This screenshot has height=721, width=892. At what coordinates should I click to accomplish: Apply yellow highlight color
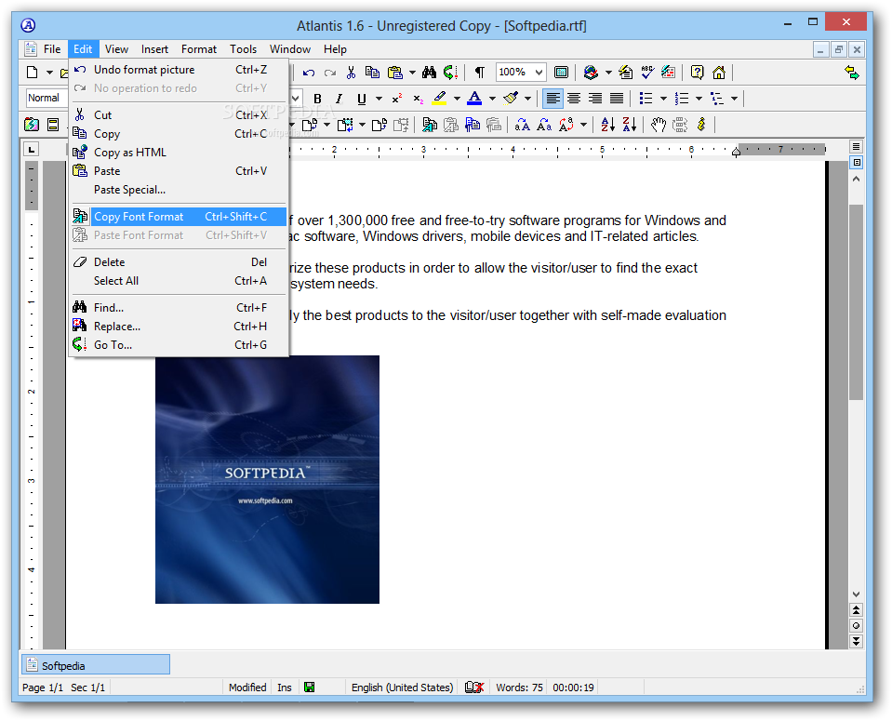[439, 99]
